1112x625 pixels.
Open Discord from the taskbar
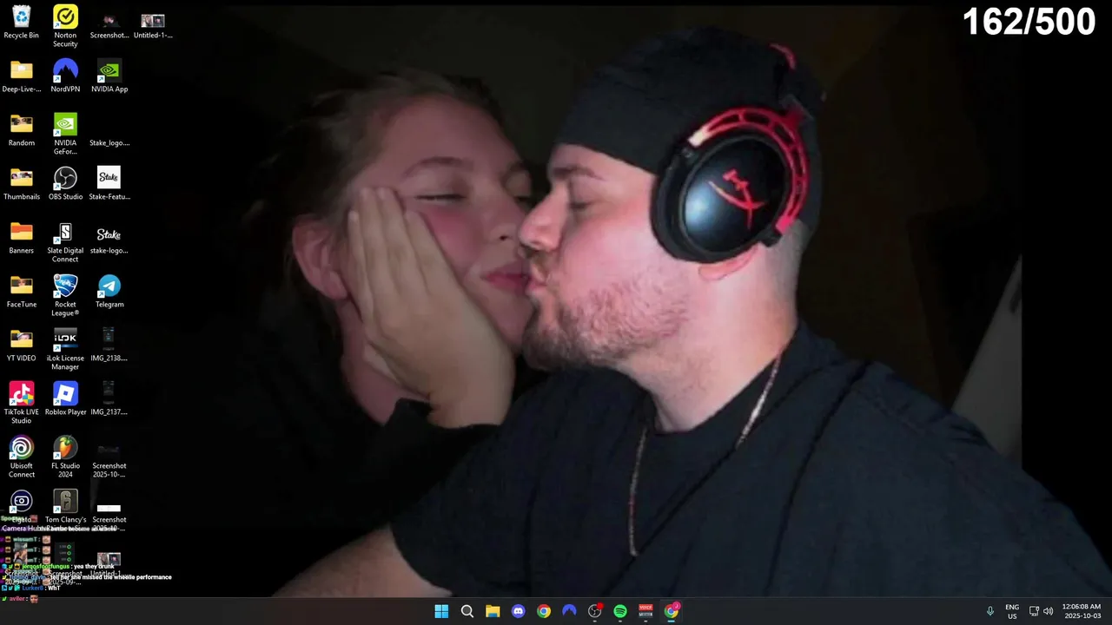pos(519,611)
